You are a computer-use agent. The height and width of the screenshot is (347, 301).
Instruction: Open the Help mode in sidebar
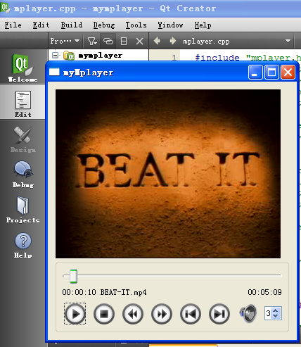23,245
